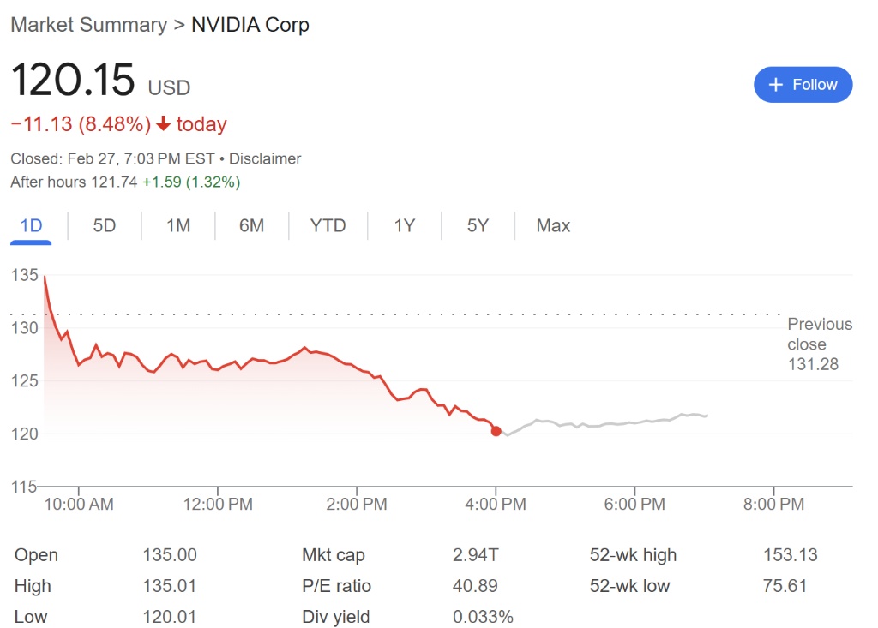Select the YTD tab
This screenshot has height=628, width=878.
coord(328,226)
